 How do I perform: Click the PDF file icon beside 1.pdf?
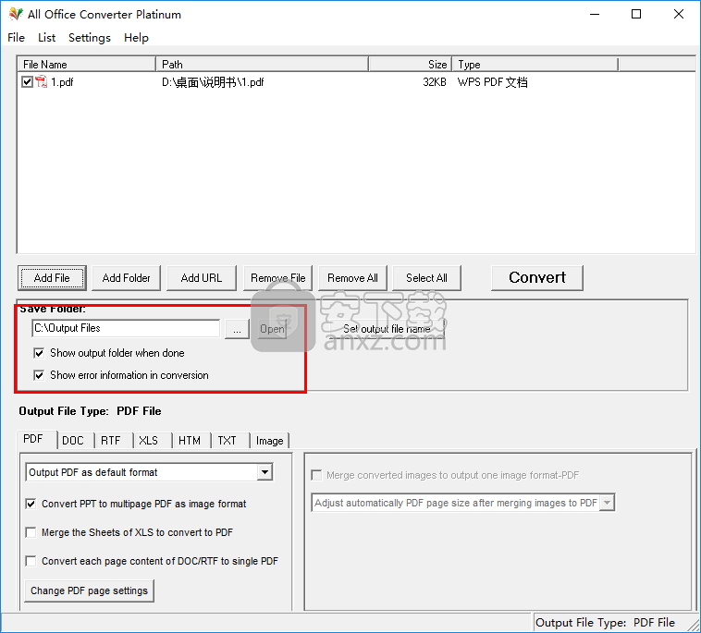[x=41, y=81]
